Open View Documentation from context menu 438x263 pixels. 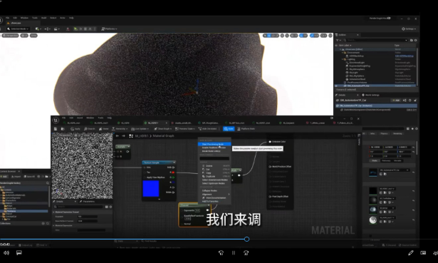coord(214,197)
